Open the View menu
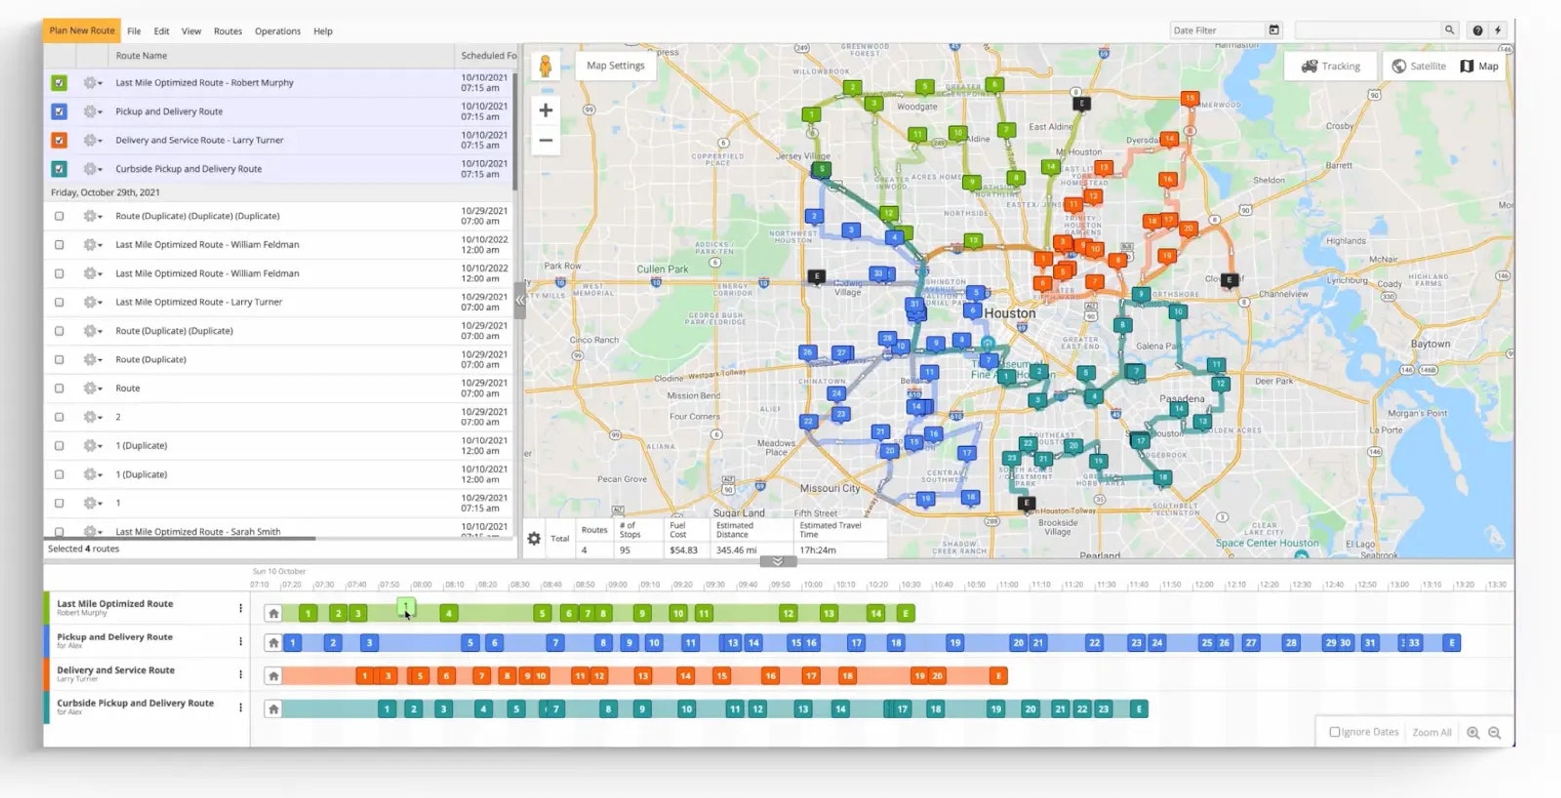Image resolution: width=1561 pixels, height=798 pixels. click(192, 31)
